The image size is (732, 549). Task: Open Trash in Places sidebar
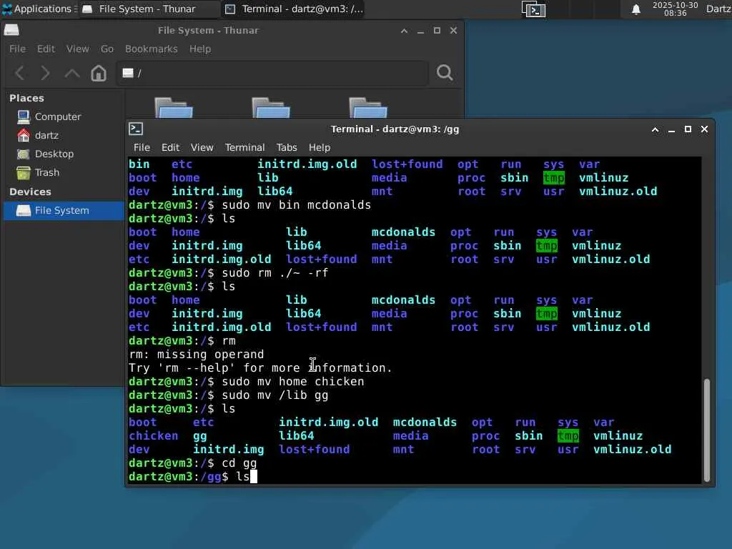[x=47, y=173]
